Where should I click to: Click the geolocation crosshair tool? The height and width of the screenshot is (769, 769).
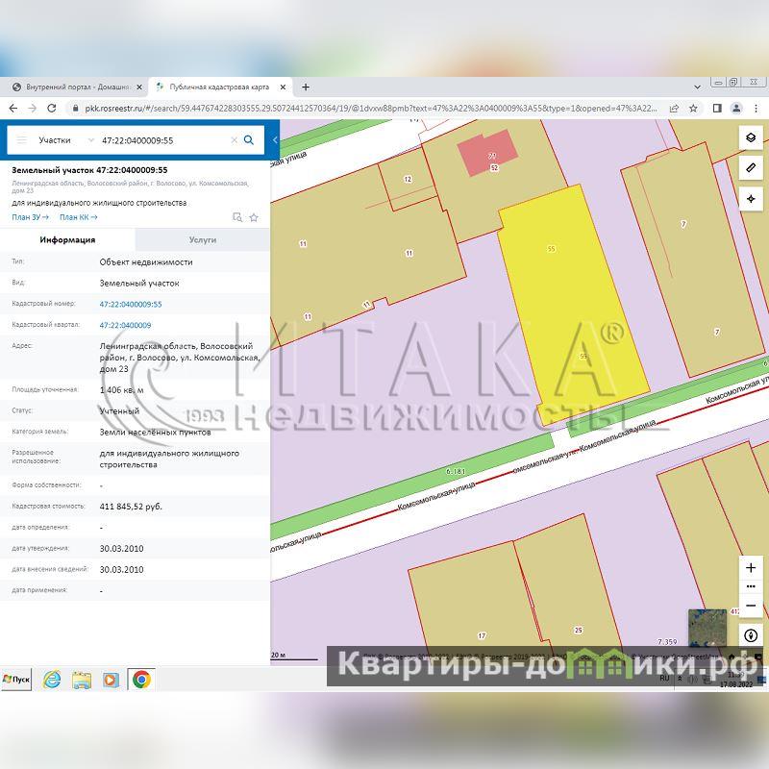coord(751,199)
